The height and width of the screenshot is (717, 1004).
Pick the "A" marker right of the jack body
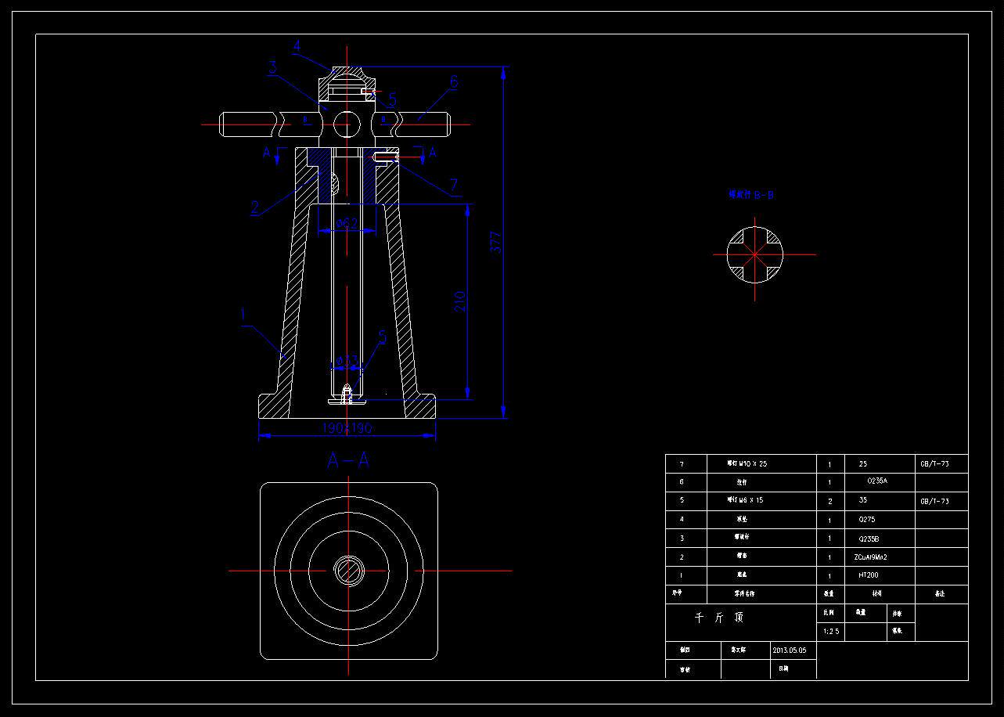pyautogui.click(x=432, y=153)
